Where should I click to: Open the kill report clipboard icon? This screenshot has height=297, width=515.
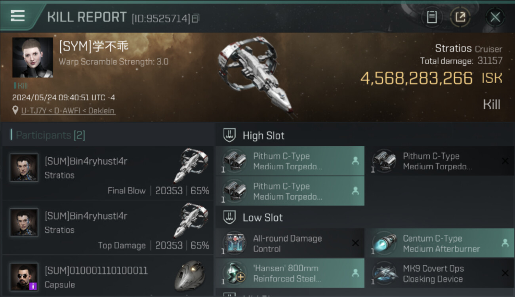[432, 17]
